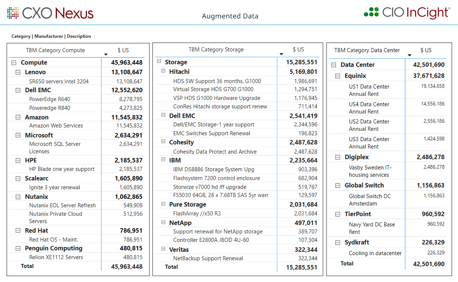Collapse the top-level Storage category
The height and width of the screenshot is (282, 458).
pyautogui.click(x=159, y=62)
